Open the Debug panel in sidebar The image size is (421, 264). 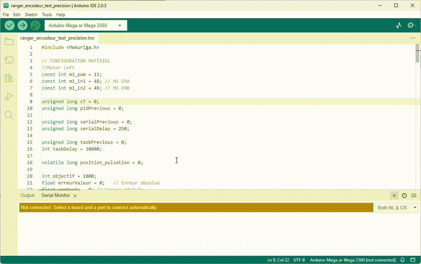point(9,97)
